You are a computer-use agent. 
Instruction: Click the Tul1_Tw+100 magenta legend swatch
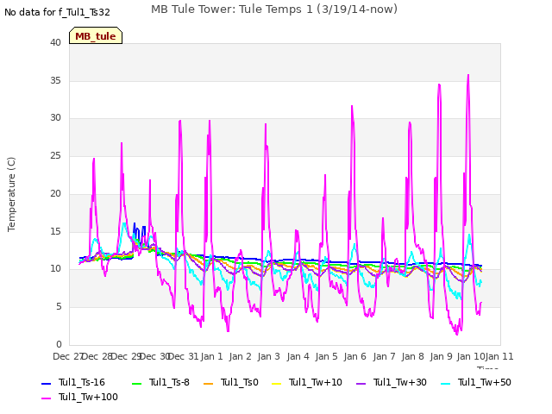(46, 398)
